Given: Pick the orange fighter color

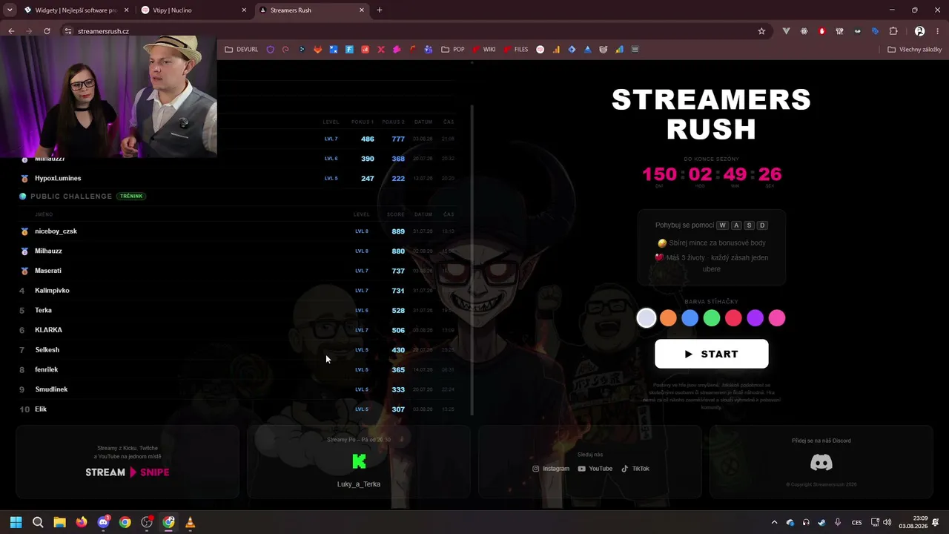Looking at the screenshot, I should (x=668, y=318).
